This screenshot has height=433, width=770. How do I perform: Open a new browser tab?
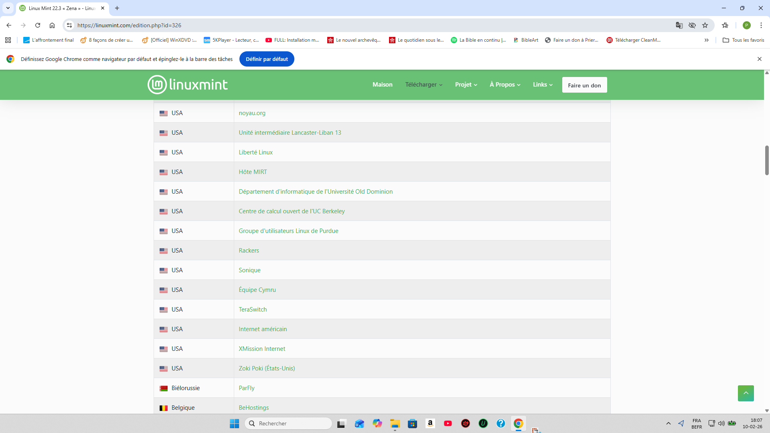coord(117,8)
